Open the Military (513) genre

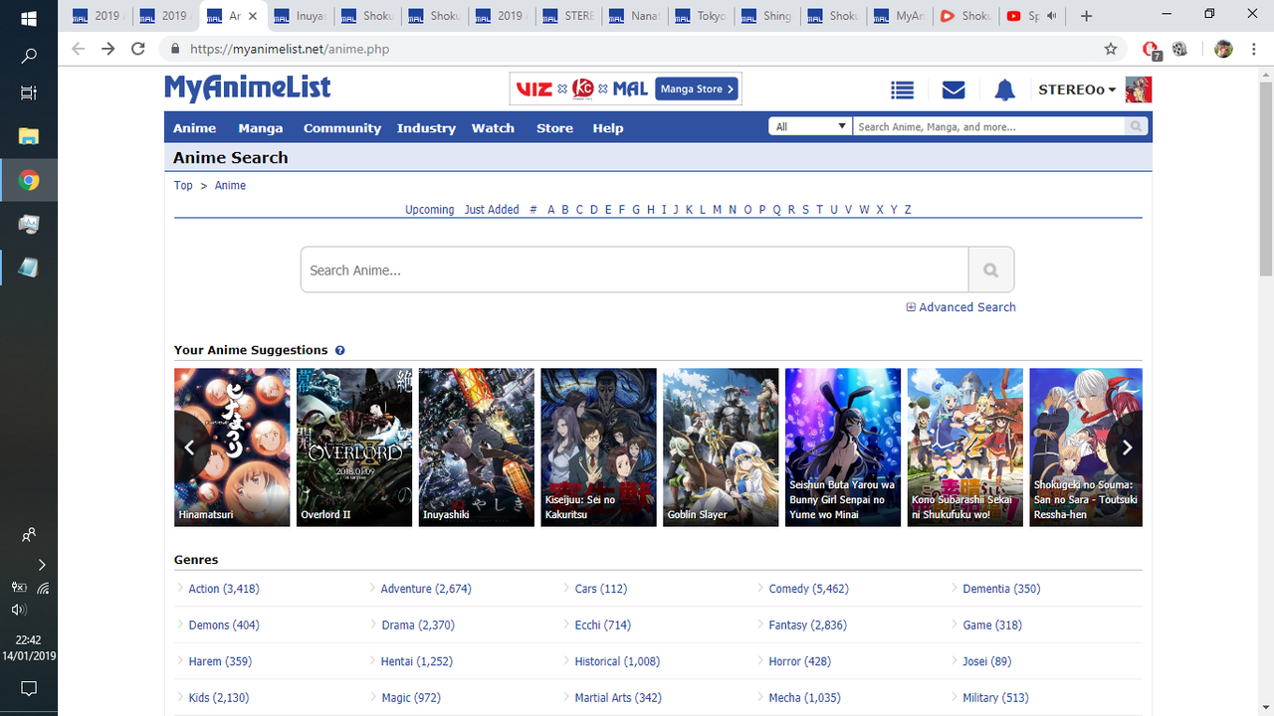995,697
